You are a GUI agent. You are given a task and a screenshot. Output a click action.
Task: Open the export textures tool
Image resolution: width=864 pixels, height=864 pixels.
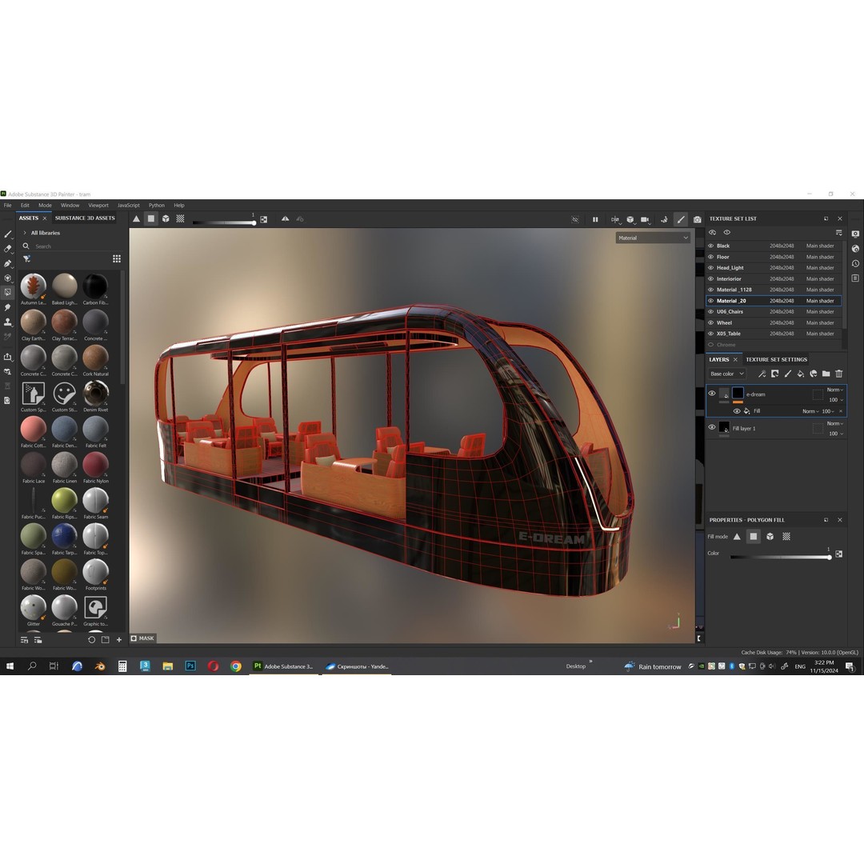pos(8,357)
